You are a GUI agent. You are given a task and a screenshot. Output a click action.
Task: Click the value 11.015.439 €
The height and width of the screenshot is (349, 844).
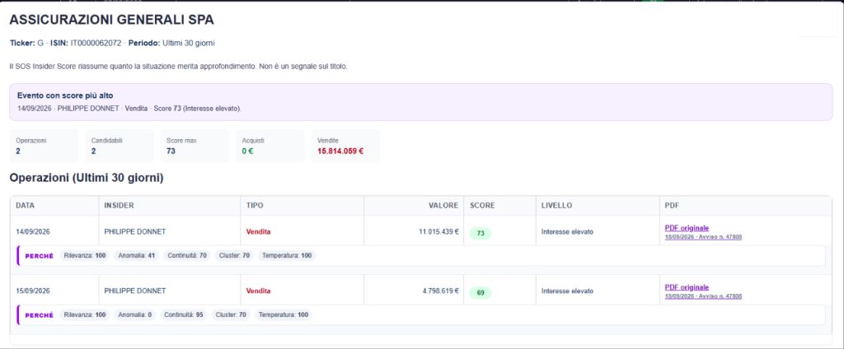coord(438,232)
